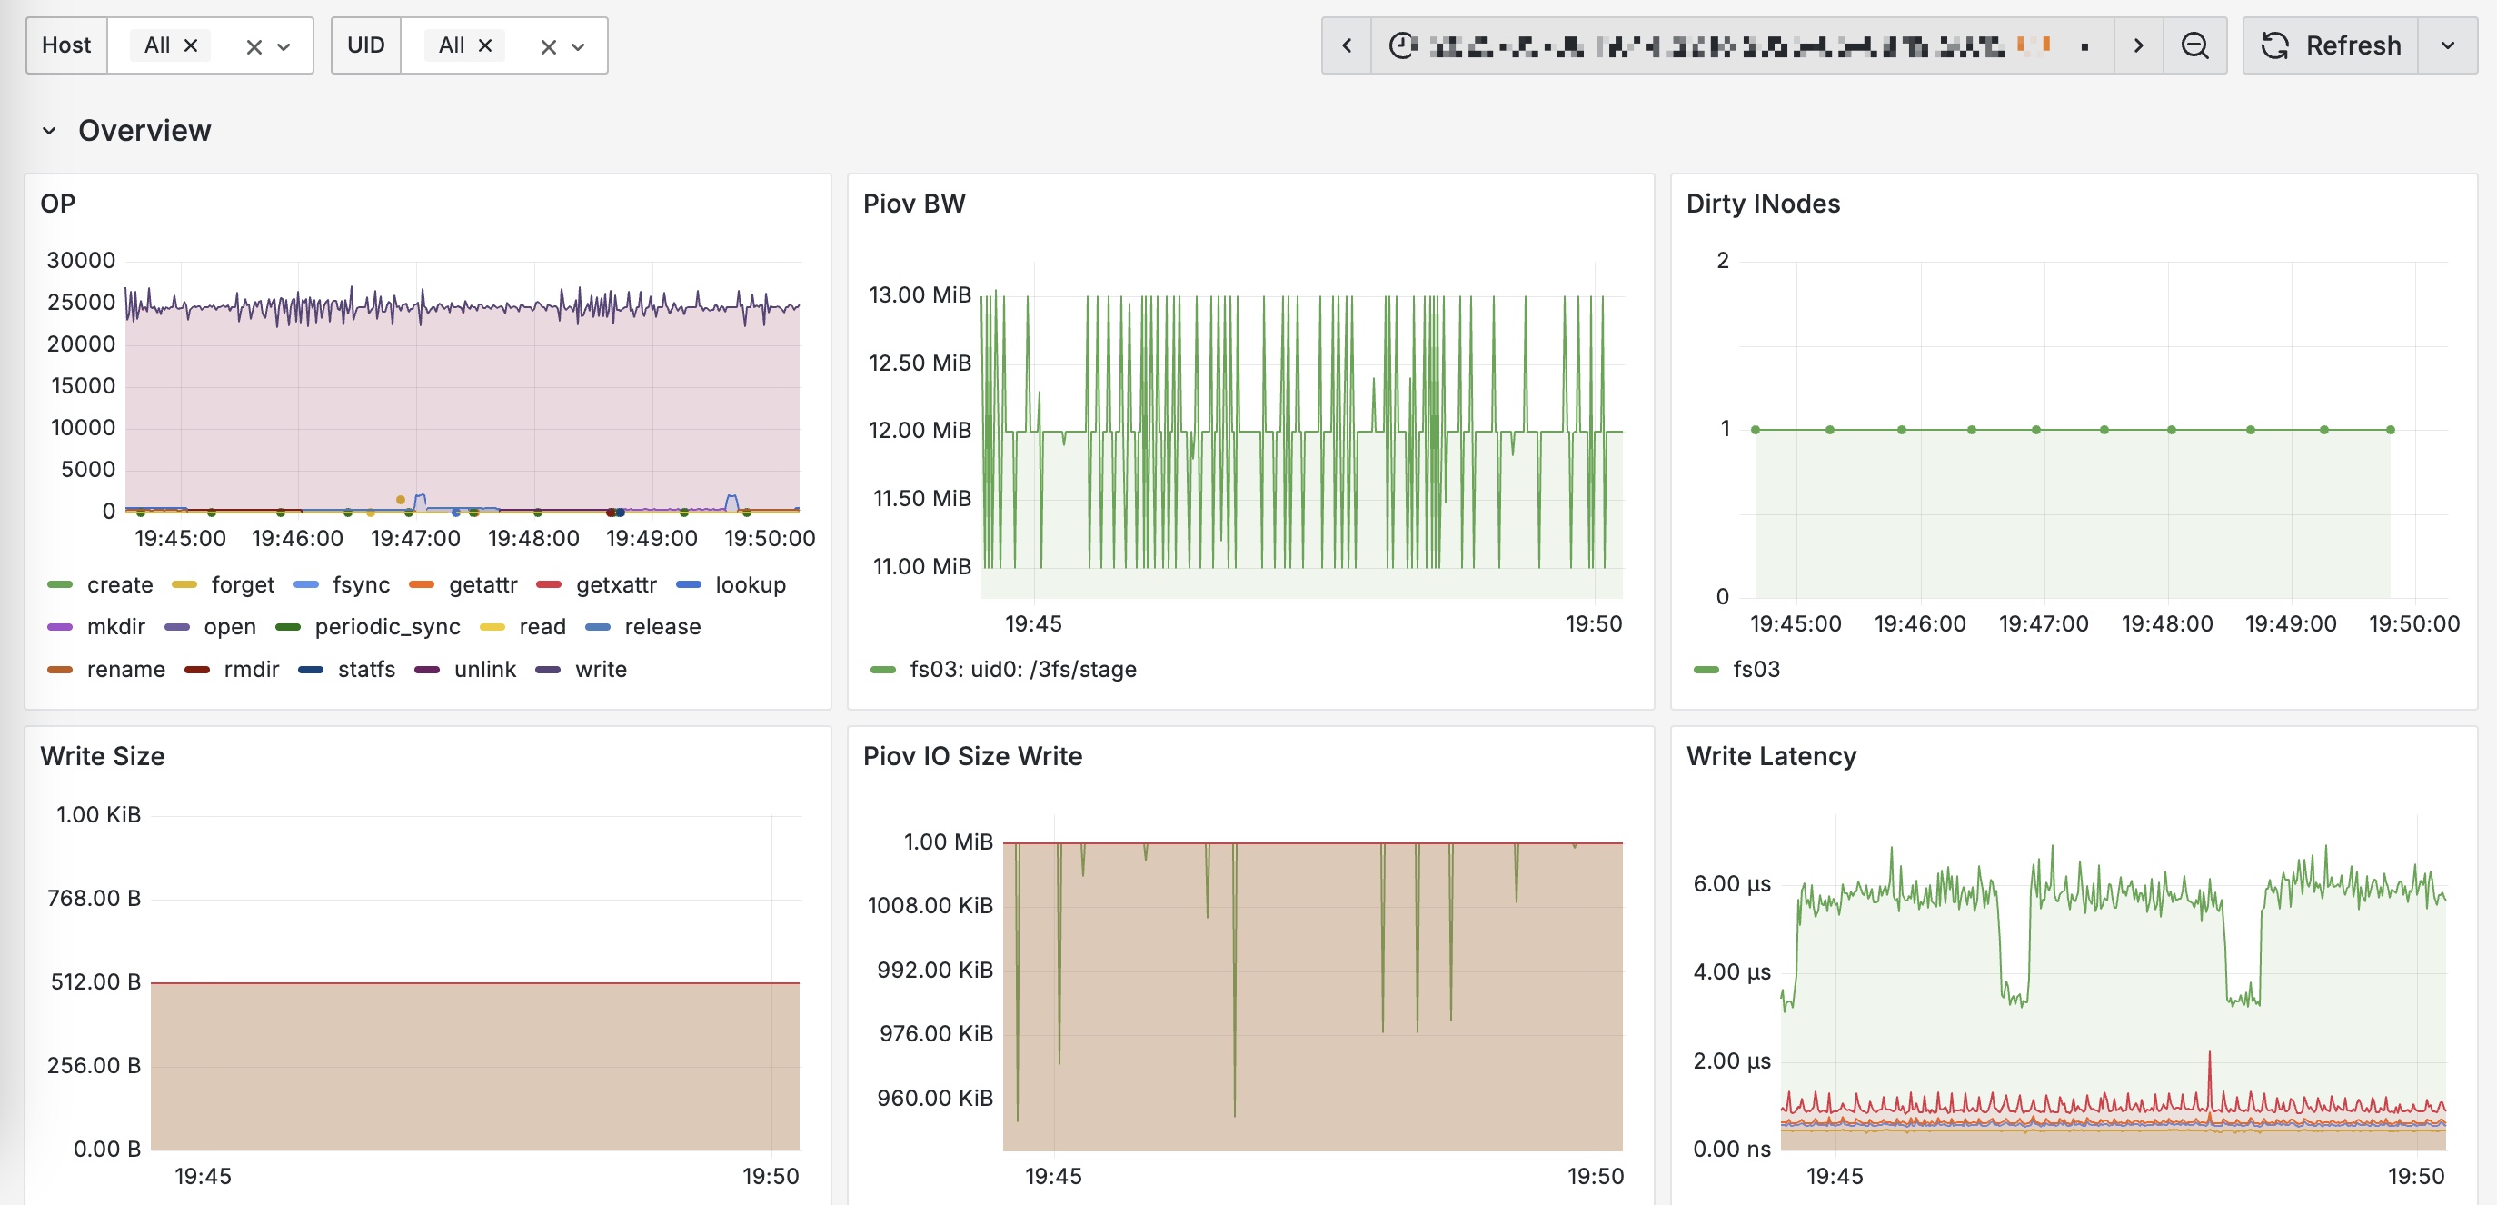Image resolution: width=2497 pixels, height=1205 pixels.
Task: Collapse the Overview row
Action: pos(49,131)
